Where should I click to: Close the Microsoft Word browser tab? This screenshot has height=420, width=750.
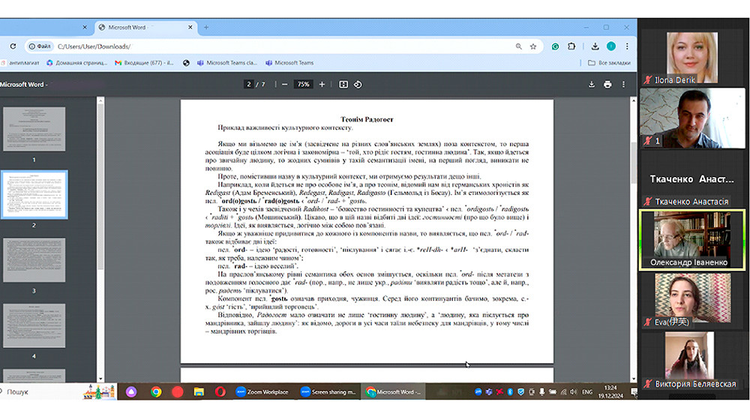pos(190,27)
